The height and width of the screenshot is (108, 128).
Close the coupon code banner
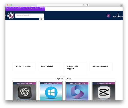(x=8, y=9)
